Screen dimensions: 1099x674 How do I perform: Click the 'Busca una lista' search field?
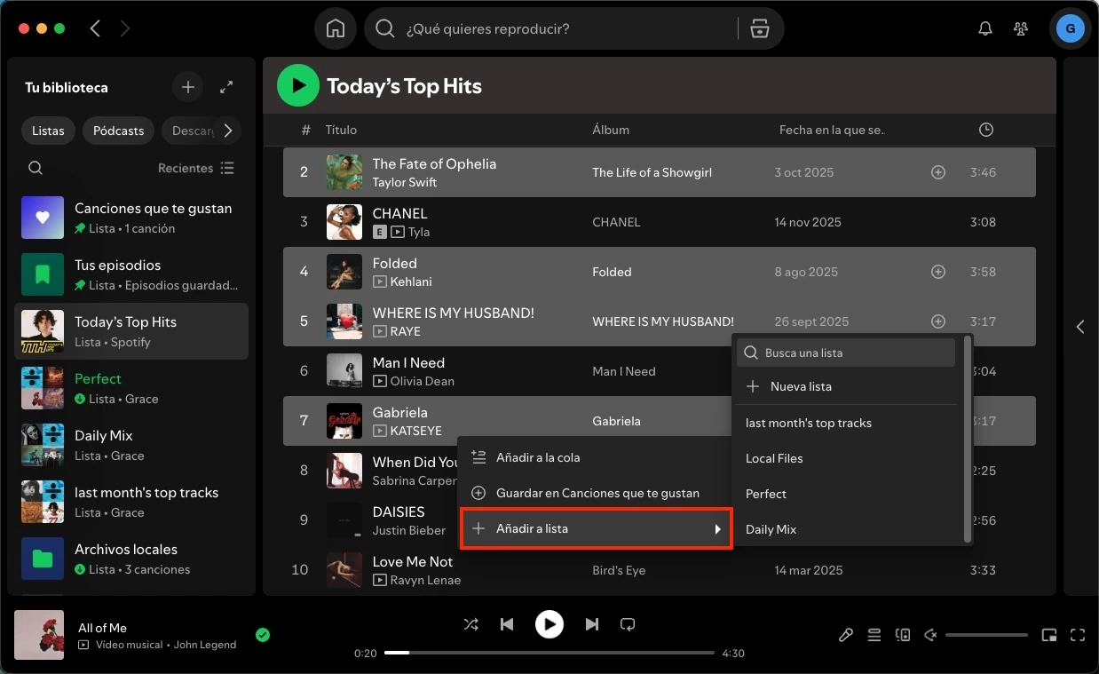click(x=845, y=352)
